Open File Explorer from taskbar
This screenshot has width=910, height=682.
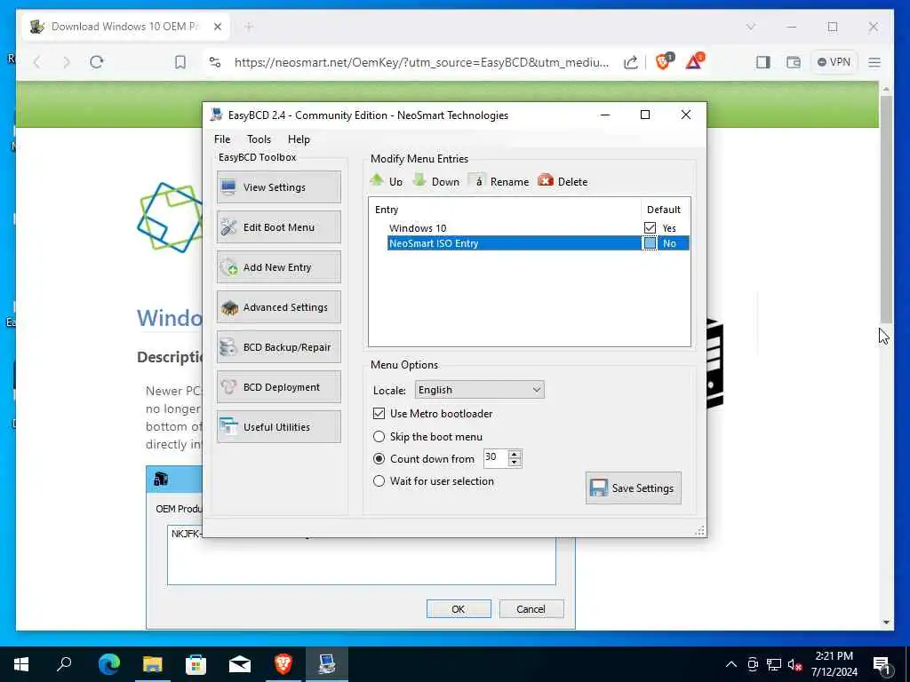[153, 664]
